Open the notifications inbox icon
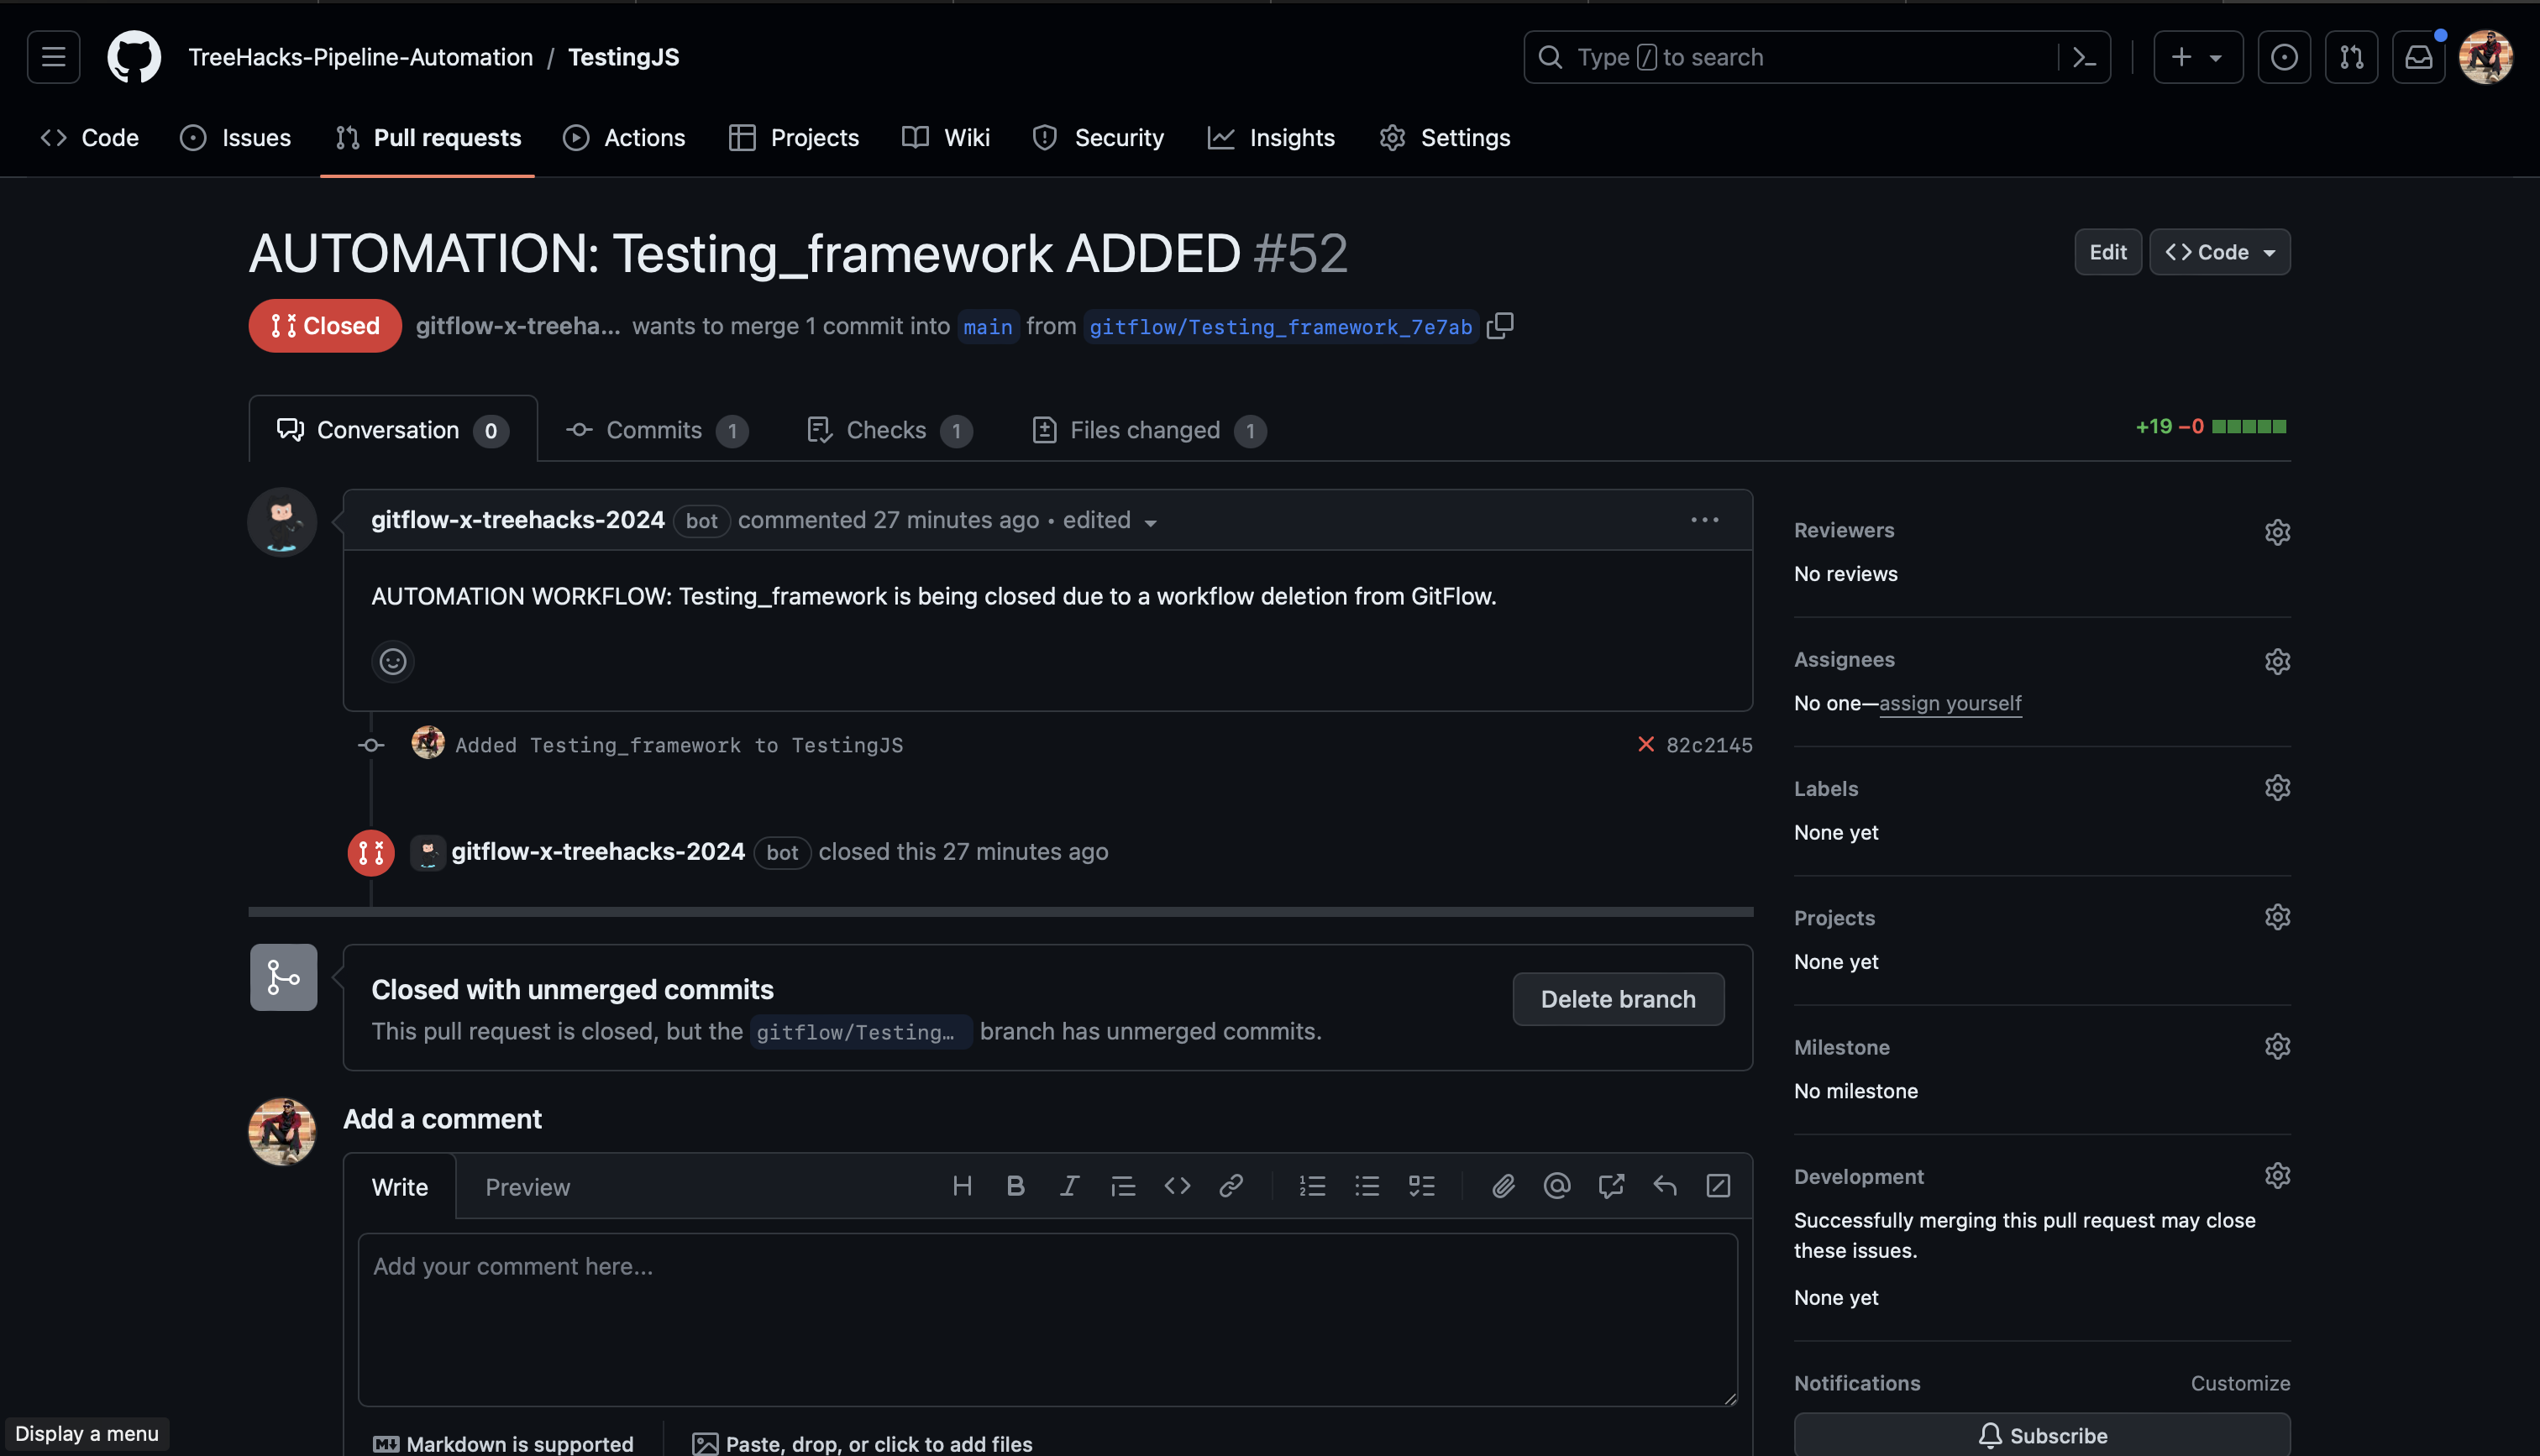 click(x=2418, y=57)
